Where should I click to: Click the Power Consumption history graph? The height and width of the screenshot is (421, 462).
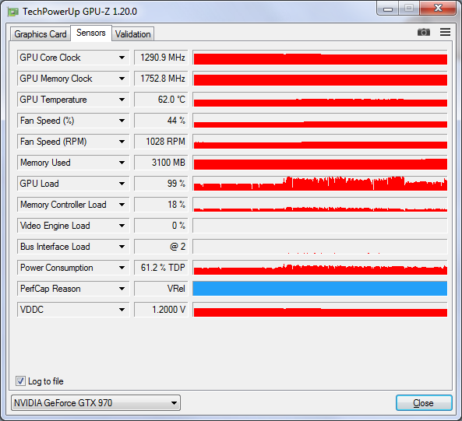tap(320, 268)
